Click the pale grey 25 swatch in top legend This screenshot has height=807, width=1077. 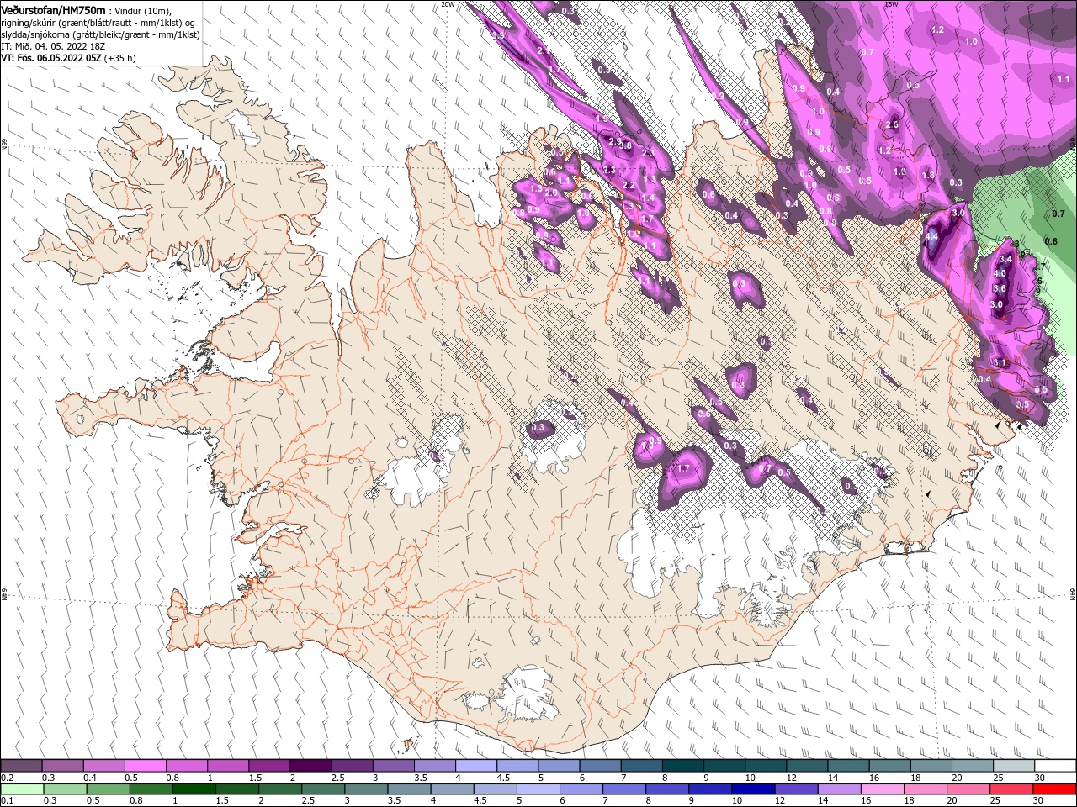point(1014,765)
